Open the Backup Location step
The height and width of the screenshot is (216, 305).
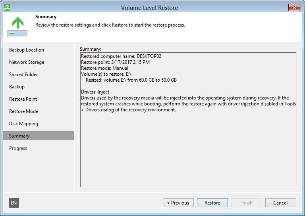click(27, 50)
